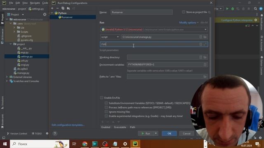Open Windows Start menu
264x148 pixels.
coord(5,144)
